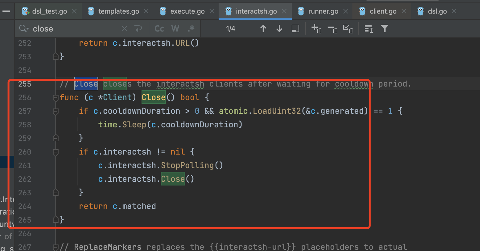480x251 pixels.
Task: Select all occurrences of the search term
Action: 348,28
